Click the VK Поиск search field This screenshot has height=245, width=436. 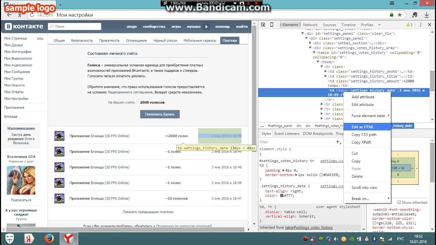(x=75, y=26)
